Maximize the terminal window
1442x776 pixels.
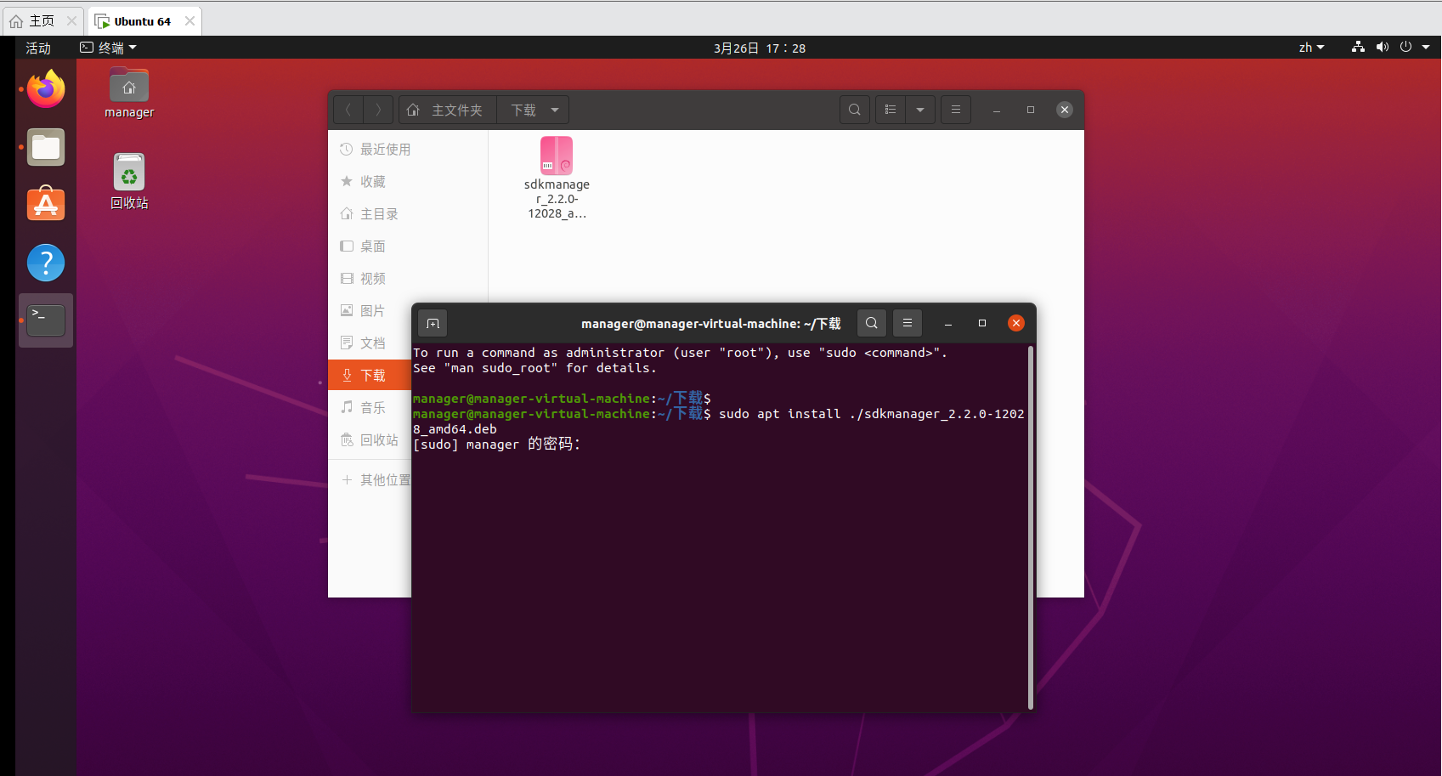tap(982, 323)
